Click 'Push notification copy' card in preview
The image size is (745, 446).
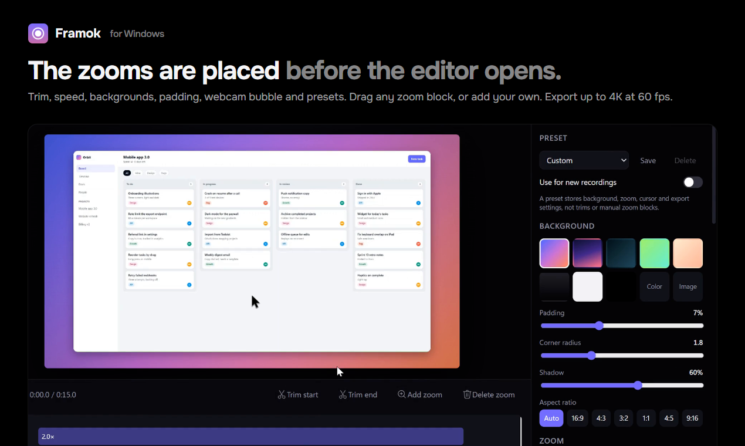point(313,197)
